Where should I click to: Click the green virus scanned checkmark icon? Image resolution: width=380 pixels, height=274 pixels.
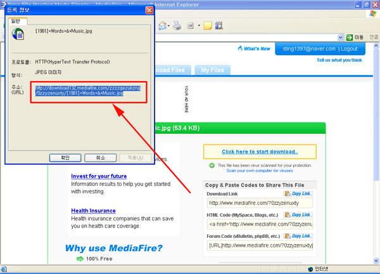[x=212, y=166]
